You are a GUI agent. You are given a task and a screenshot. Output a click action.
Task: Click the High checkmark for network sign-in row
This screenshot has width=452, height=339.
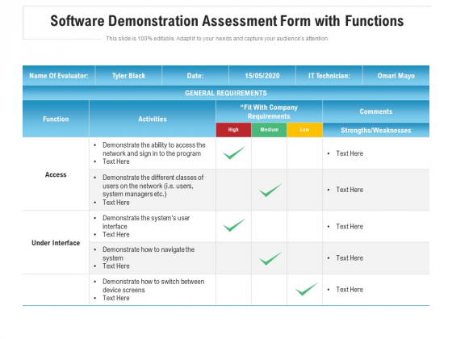point(234,153)
